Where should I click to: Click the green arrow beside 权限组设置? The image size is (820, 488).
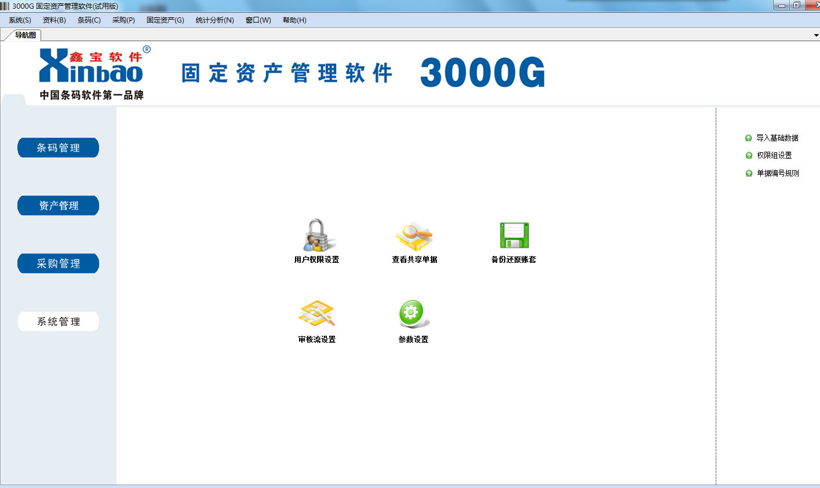tap(749, 155)
